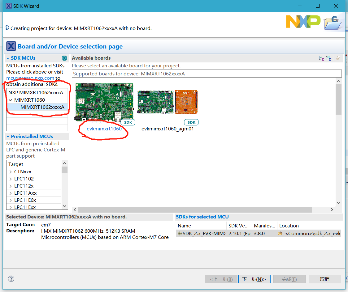This screenshot has width=348, height=292.
Task: Collapse the MIMXRT1060 tree node
Action: (x=11, y=100)
